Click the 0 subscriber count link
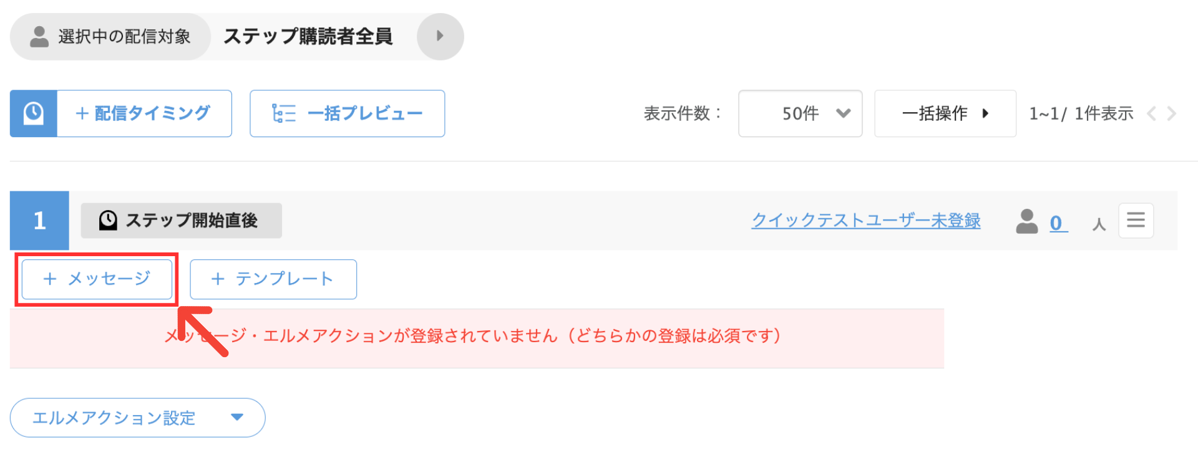The image size is (1198, 450). (1057, 223)
